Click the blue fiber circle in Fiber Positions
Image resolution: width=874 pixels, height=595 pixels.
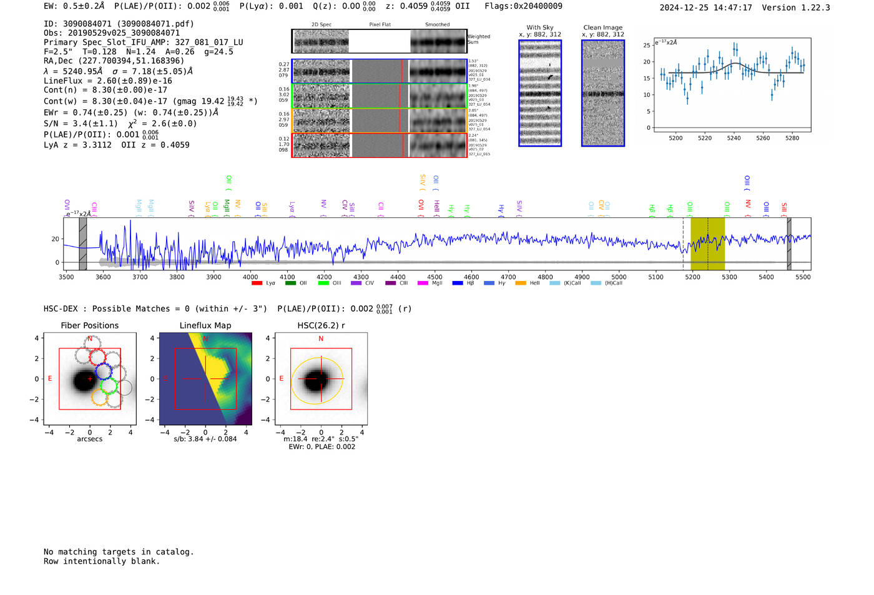103,371
